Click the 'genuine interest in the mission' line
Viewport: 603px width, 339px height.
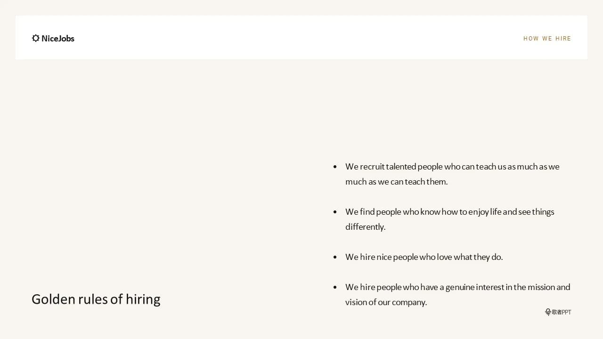coord(457,287)
